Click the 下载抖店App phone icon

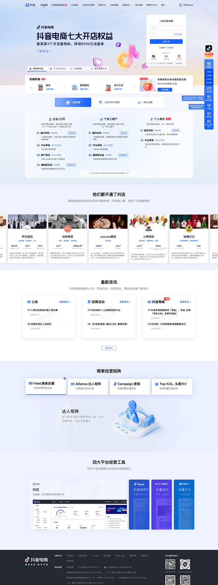tap(181, 5)
